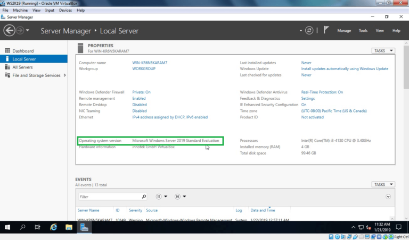Open the Tools menu
The image size is (409, 240).
[x=363, y=31]
